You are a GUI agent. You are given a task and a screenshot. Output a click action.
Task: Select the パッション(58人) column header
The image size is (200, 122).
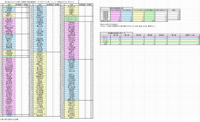pos(139,10)
